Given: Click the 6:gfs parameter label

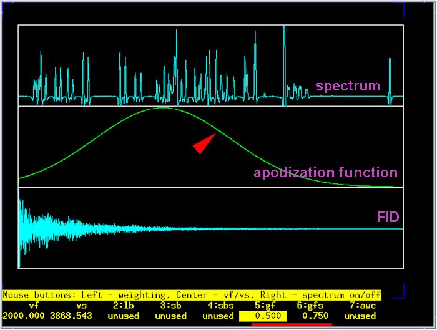Looking at the screenshot, I should pos(310,306).
